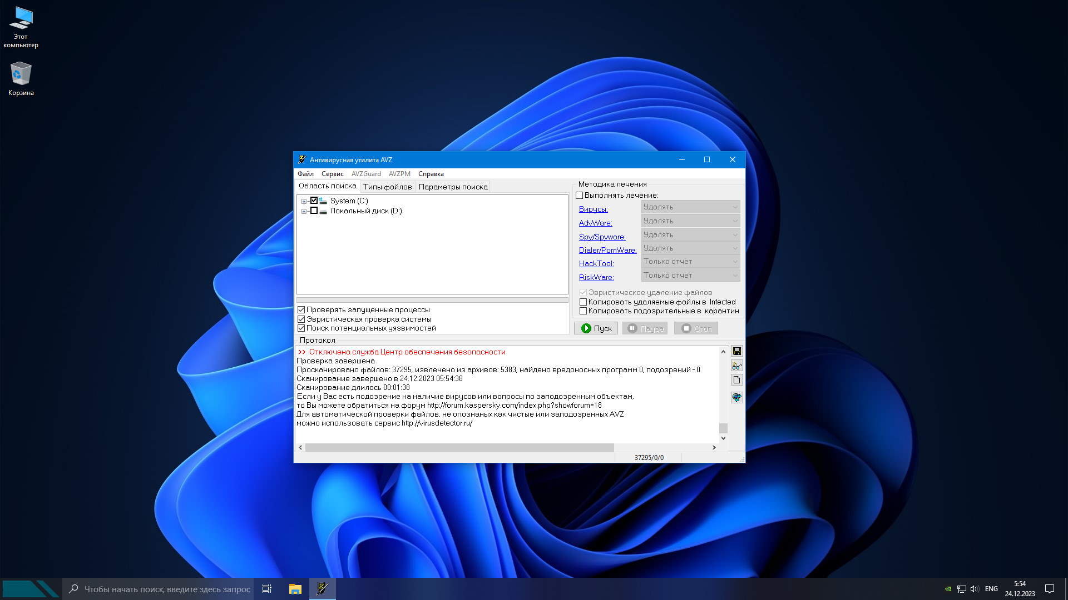The image size is (1068, 600).
Task: Open the Сервис menu
Action: [332, 174]
